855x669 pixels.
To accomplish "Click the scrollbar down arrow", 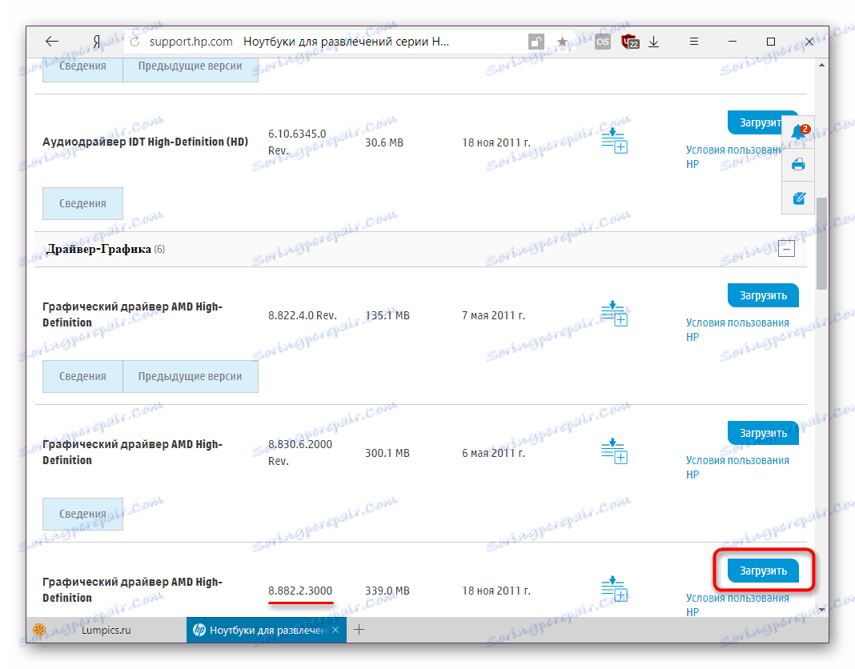I will [821, 609].
